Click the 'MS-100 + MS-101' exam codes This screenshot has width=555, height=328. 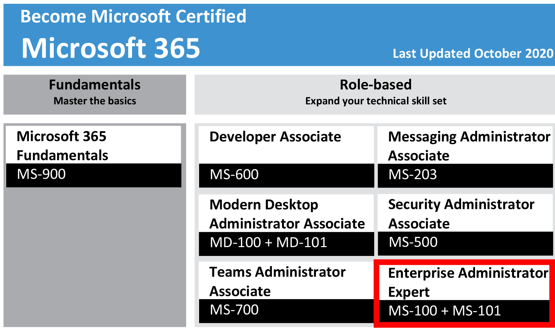(444, 311)
